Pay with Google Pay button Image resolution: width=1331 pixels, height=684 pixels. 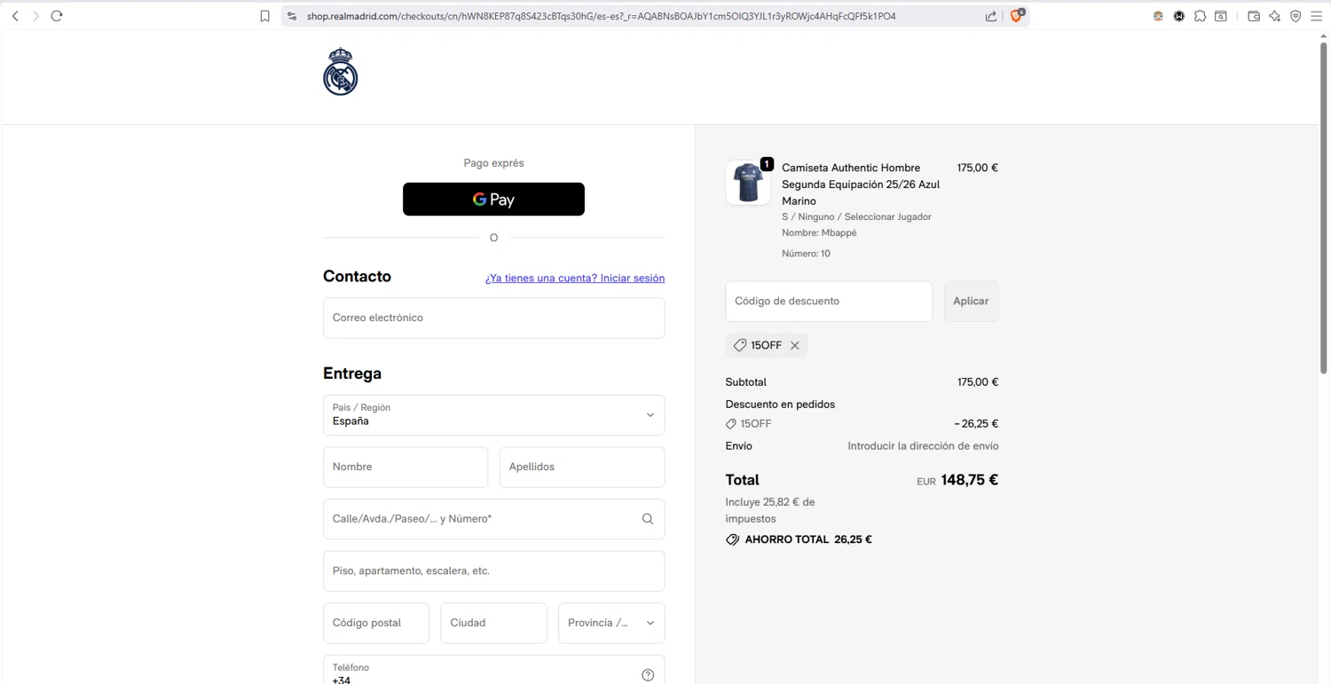click(493, 199)
